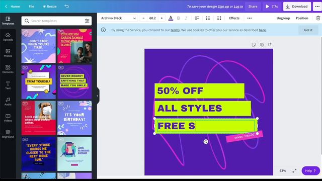Open the Help button
The width and height of the screenshot is (322, 181).
tap(310, 171)
